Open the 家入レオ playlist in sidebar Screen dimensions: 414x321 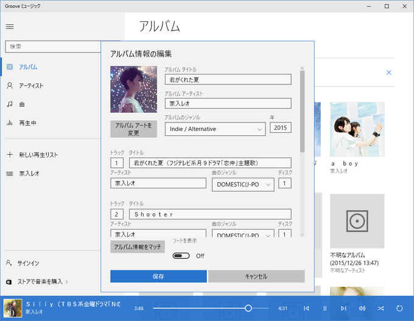29,174
